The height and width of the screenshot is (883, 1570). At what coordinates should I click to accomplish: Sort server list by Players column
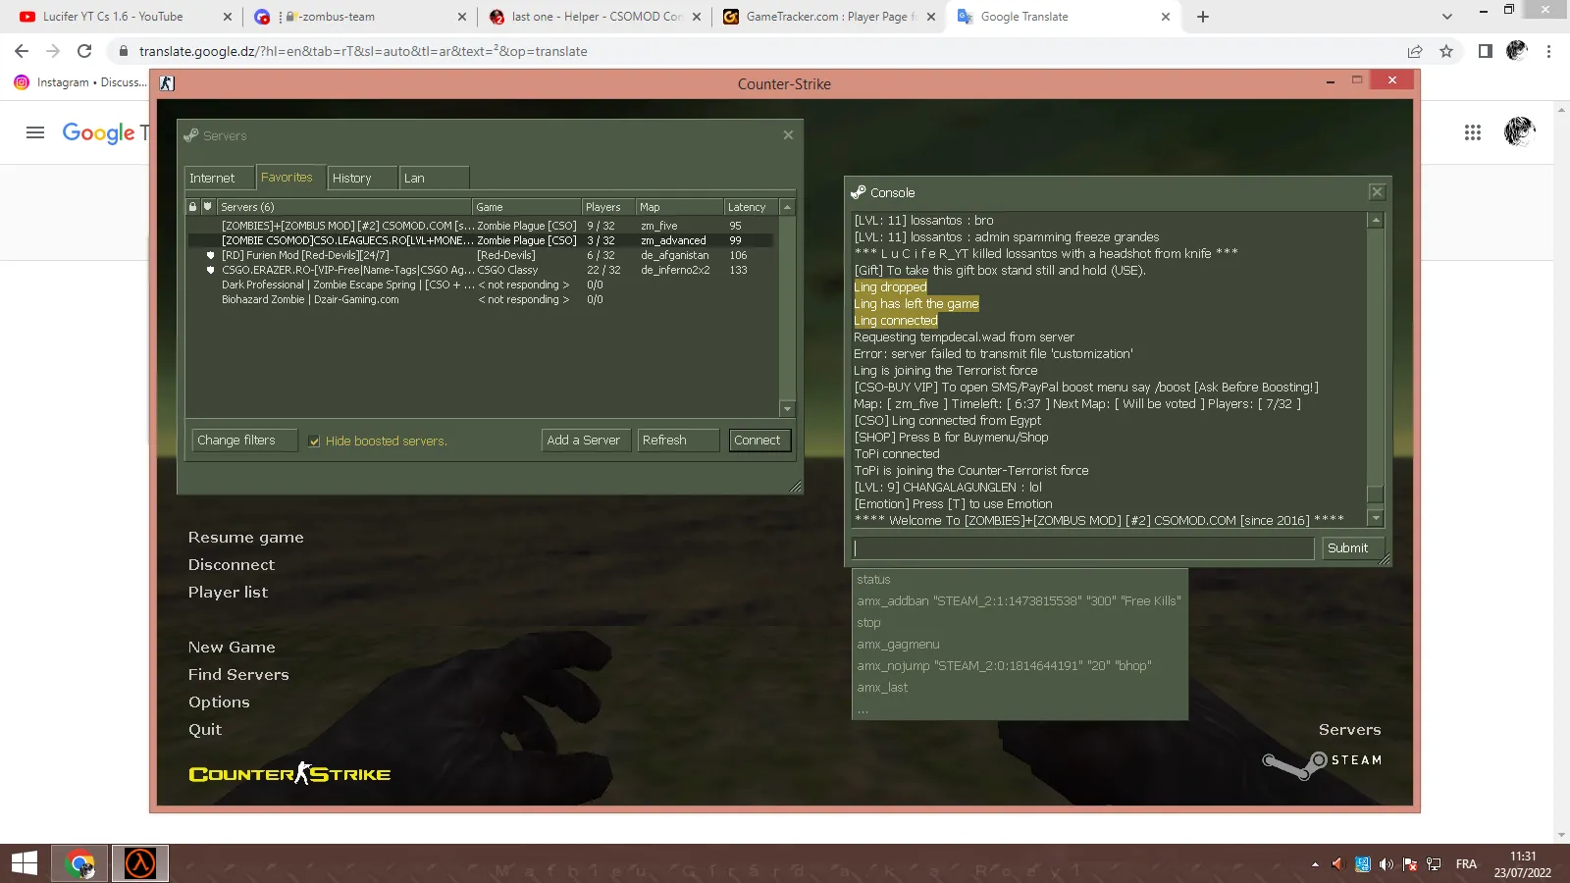tap(607, 207)
